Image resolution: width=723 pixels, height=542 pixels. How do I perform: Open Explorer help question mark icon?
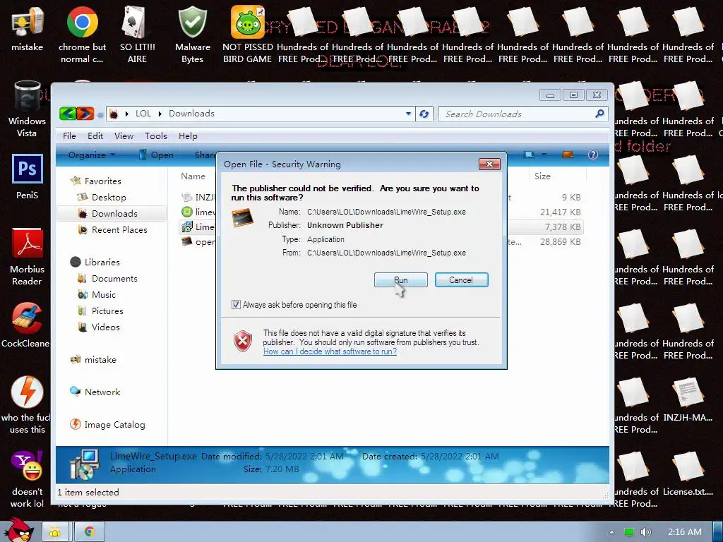click(x=593, y=155)
